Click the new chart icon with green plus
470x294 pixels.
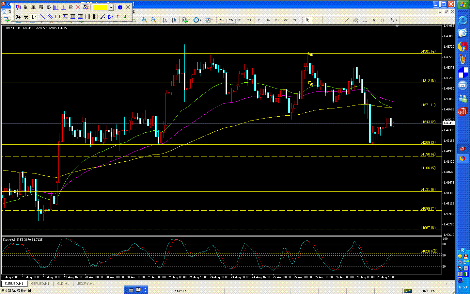[7, 20]
